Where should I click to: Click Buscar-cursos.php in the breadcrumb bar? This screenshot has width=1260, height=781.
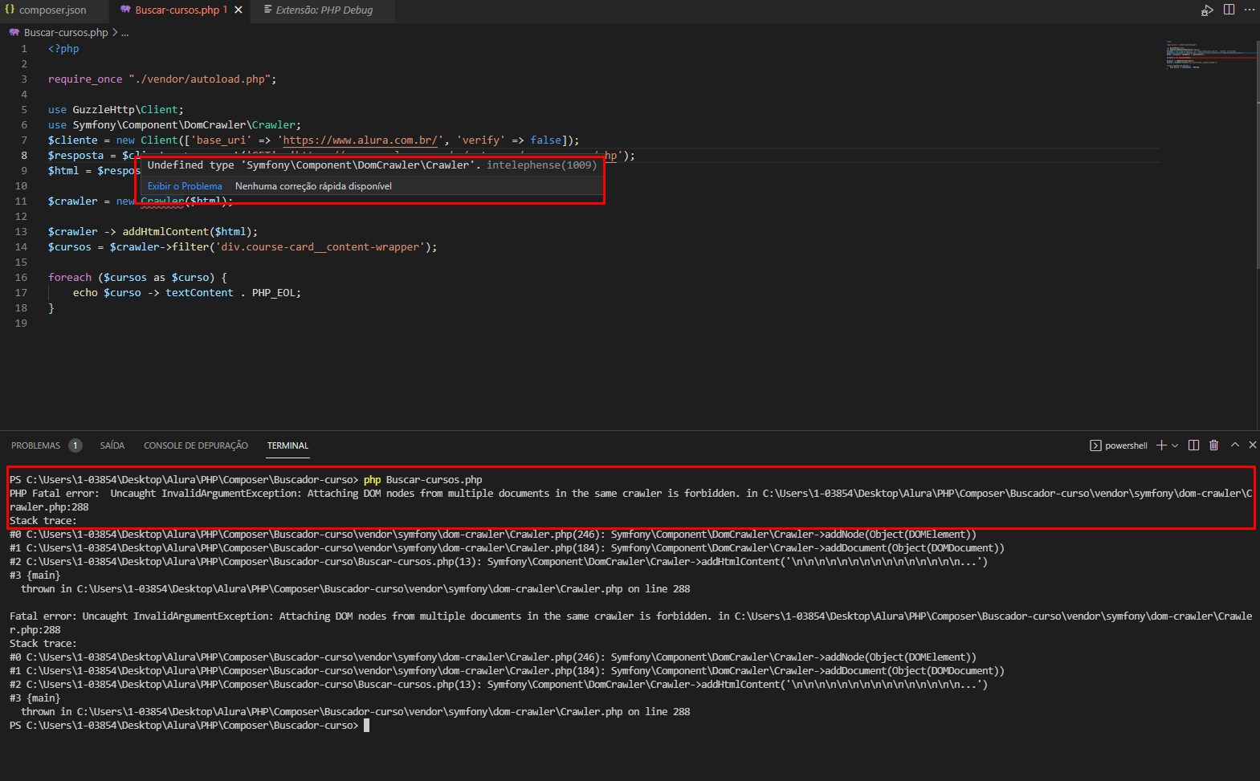click(66, 33)
